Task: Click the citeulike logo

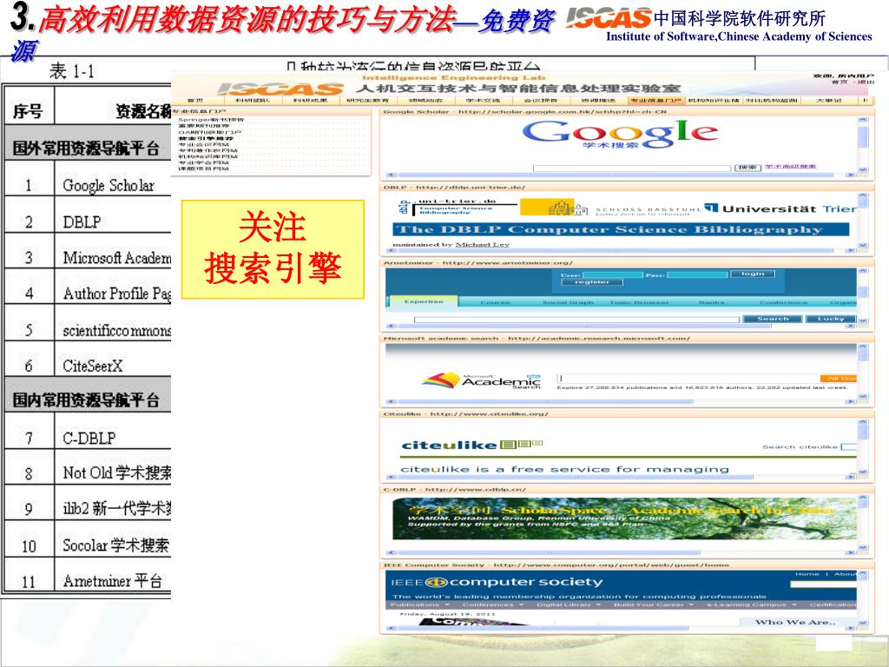Action: (471, 446)
